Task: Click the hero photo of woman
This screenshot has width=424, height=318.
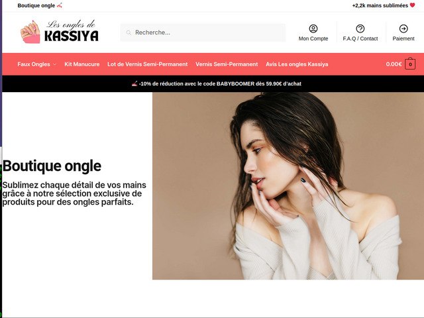Action: tap(288, 185)
